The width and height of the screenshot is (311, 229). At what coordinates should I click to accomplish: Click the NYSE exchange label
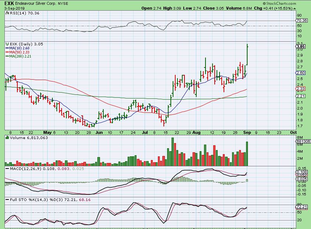coord(63,4)
